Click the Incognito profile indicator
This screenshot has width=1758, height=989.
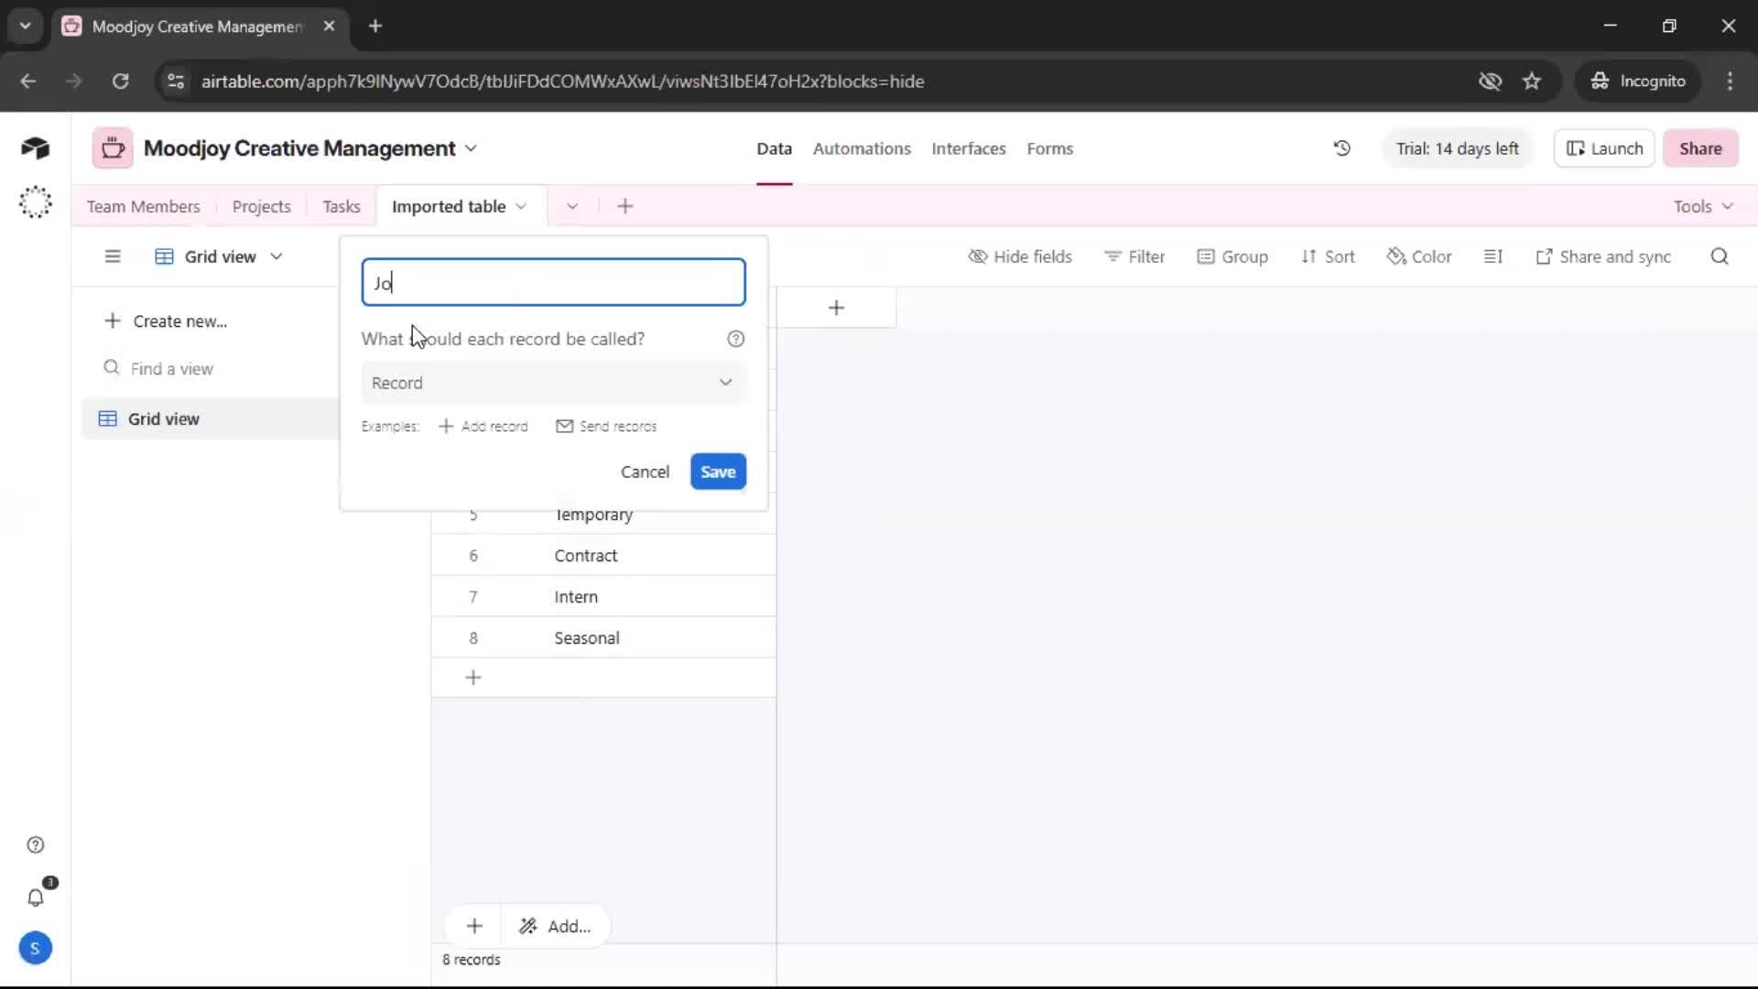(x=1638, y=81)
